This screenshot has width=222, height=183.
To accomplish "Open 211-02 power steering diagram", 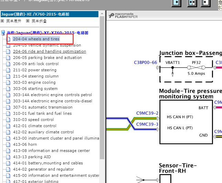I will click(35, 70).
